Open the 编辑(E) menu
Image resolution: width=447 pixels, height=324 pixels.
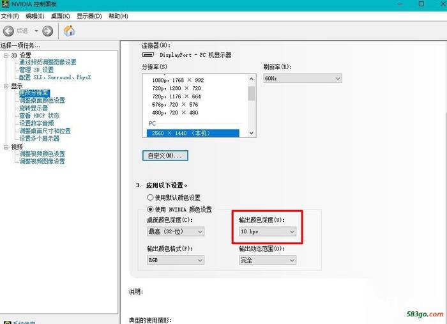34,16
